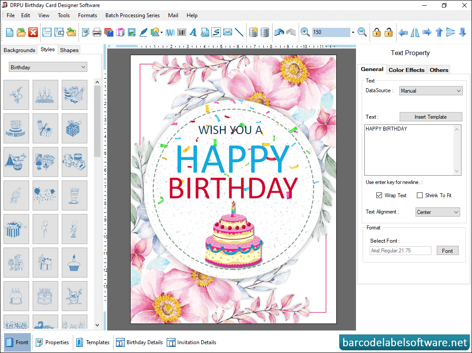Enable the Wrap Text checkbox
472x353 pixels.
pos(379,195)
